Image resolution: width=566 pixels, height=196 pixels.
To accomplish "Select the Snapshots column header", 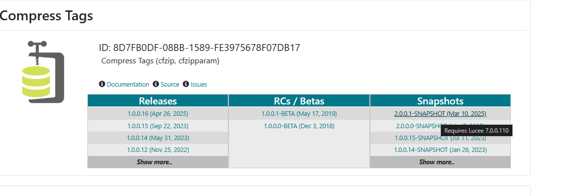I will (x=440, y=100).
